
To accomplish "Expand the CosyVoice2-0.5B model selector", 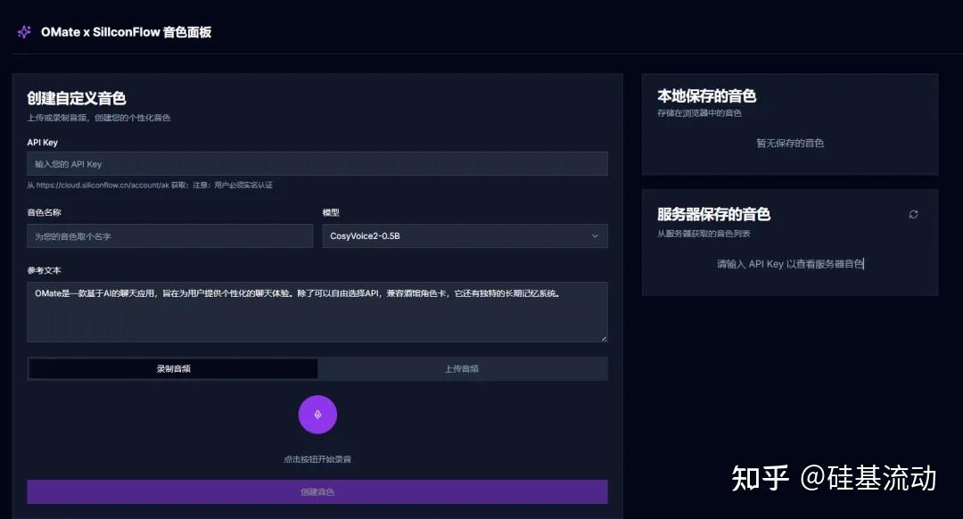I will tap(464, 235).
